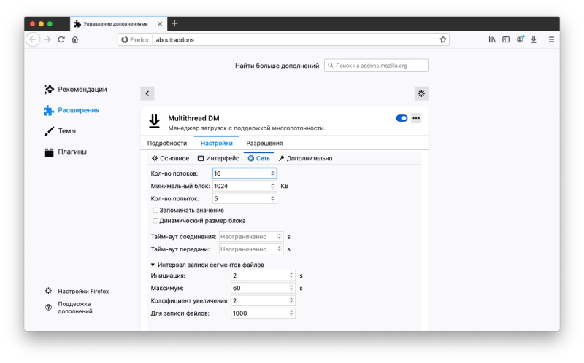
Task: Open the downloads arrow icon in the toolbar
Action: coord(534,39)
